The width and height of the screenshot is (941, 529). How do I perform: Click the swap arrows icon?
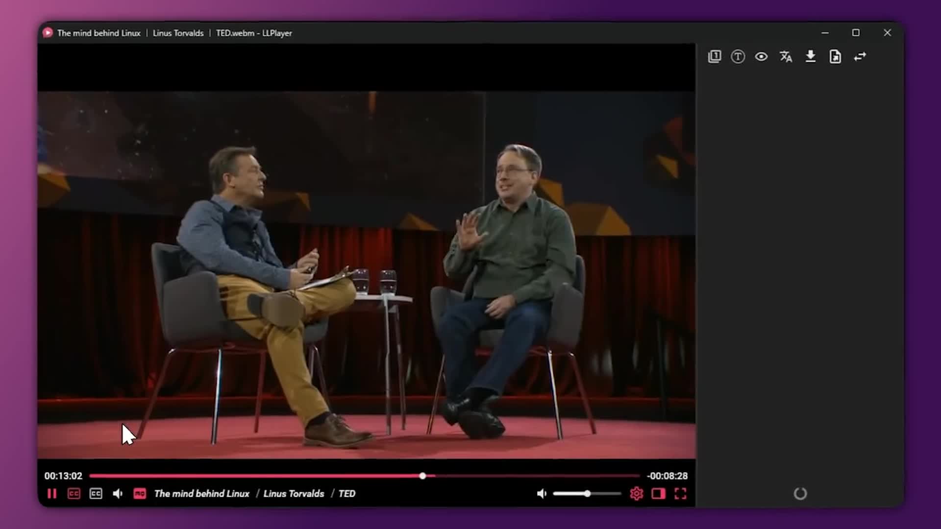[860, 56]
